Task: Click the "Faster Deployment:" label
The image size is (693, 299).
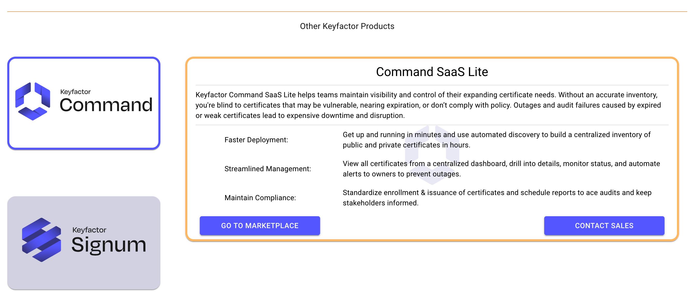Action: tap(256, 140)
